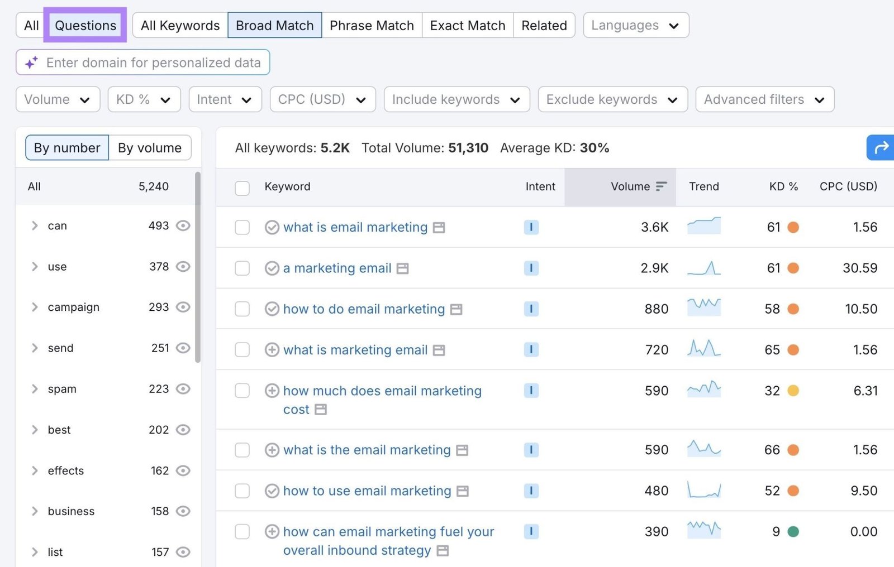The height and width of the screenshot is (567, 894).
Task: Click plus circle for 'what is marketing email'
Action: pyautogui.click(x=272, y=350)
